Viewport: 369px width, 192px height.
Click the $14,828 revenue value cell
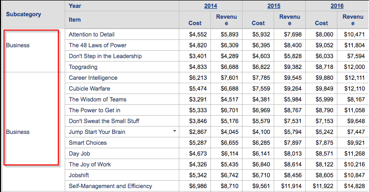[x=353, y=186]
